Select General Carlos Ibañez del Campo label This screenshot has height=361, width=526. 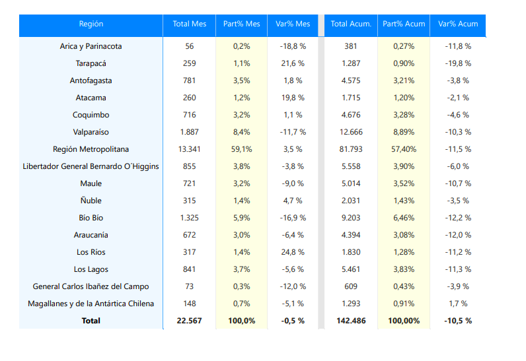point(91,286)
